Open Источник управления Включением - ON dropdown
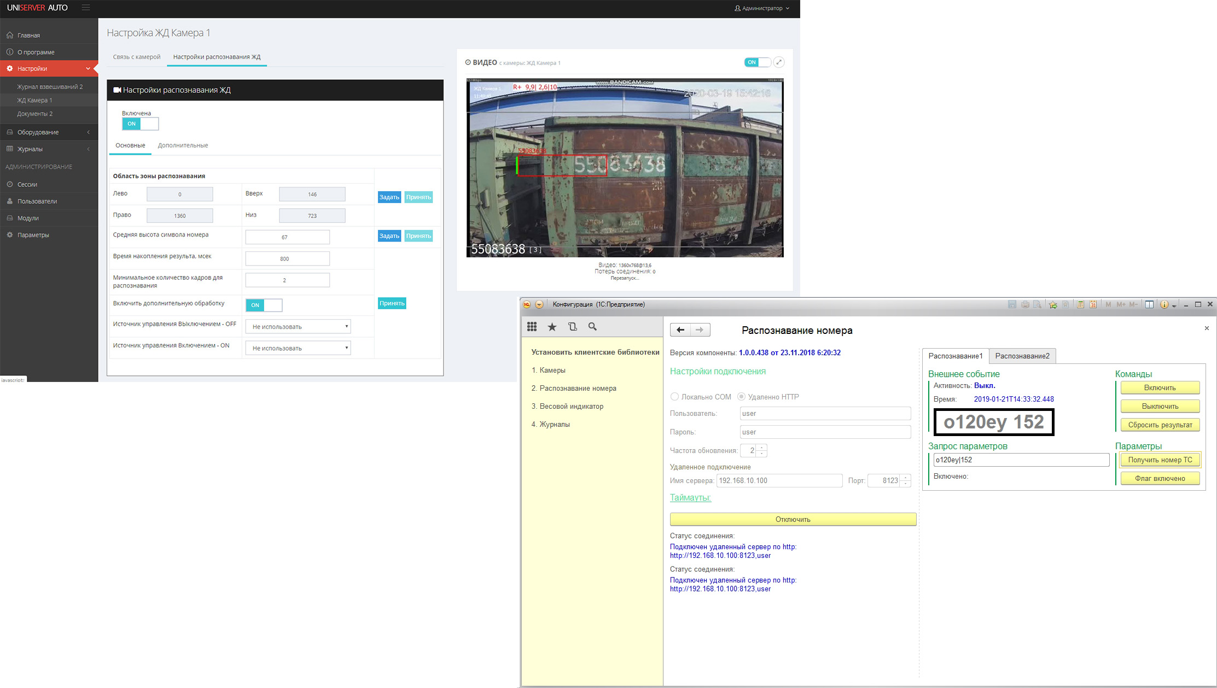 coord(298,348)
